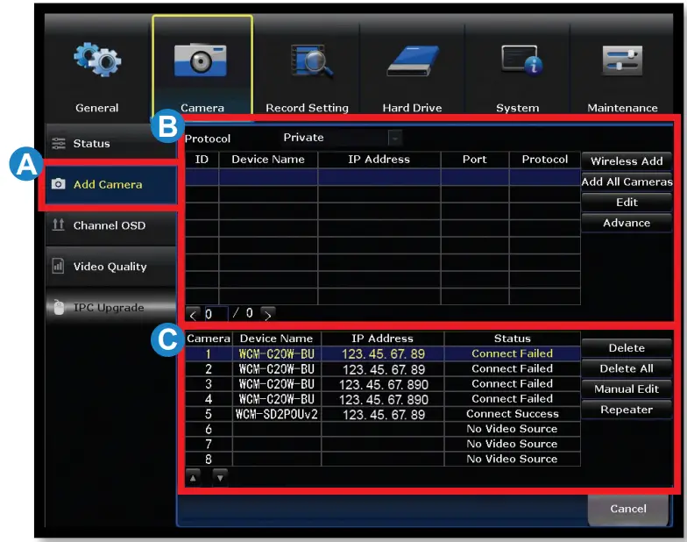Click the Wireless Add button
Viewport: 687px width, 542px height.
627,161
